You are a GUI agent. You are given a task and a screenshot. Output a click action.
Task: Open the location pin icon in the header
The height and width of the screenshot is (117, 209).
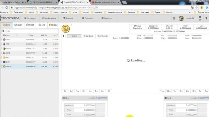[x=206, y=18]
